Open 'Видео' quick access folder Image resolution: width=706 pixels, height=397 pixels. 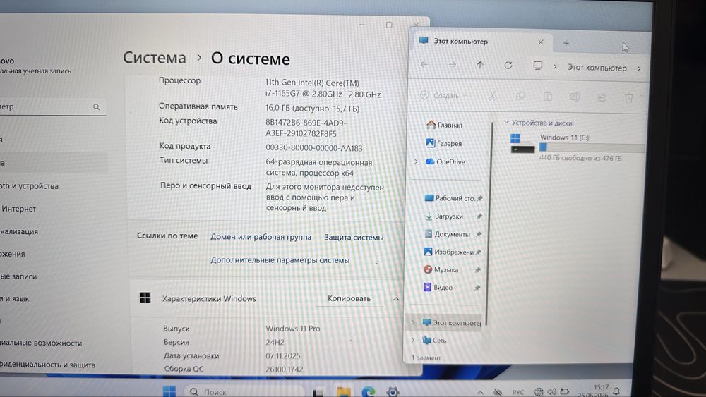point(438,287)
